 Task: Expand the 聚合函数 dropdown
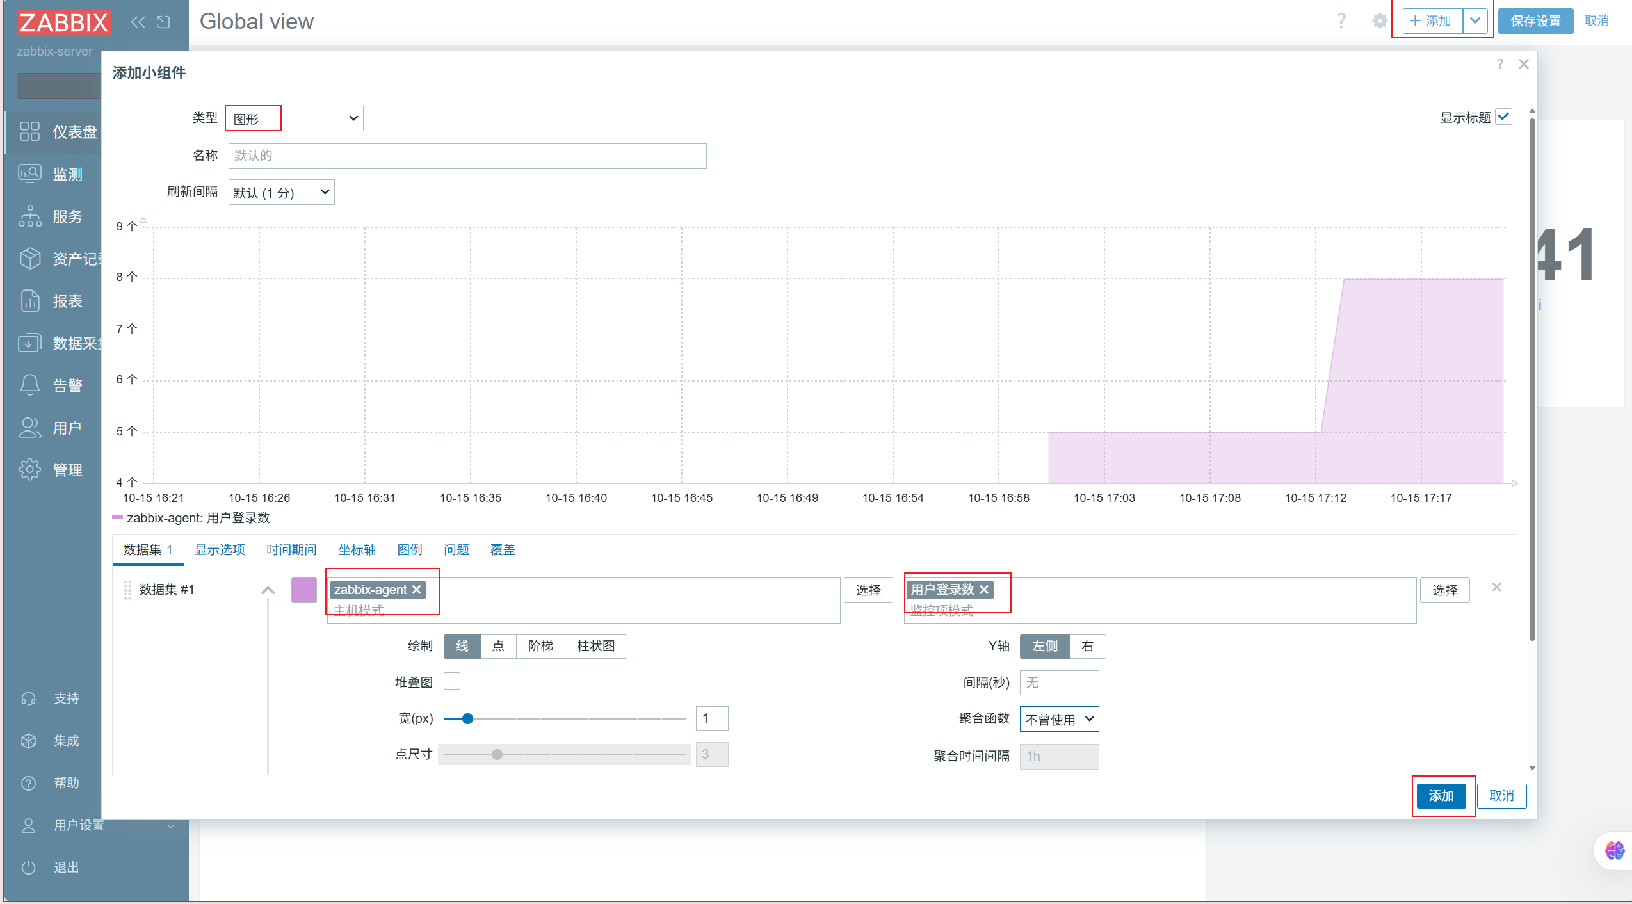point(1059,719)
